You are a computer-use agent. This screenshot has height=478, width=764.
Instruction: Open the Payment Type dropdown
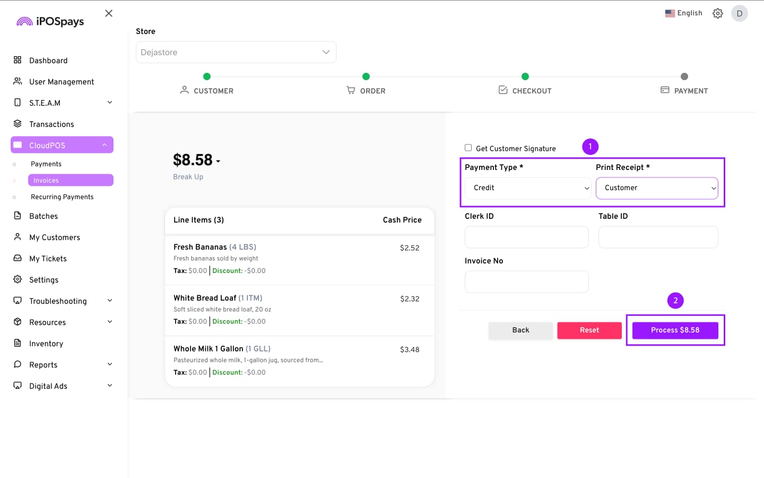[528, 188]
